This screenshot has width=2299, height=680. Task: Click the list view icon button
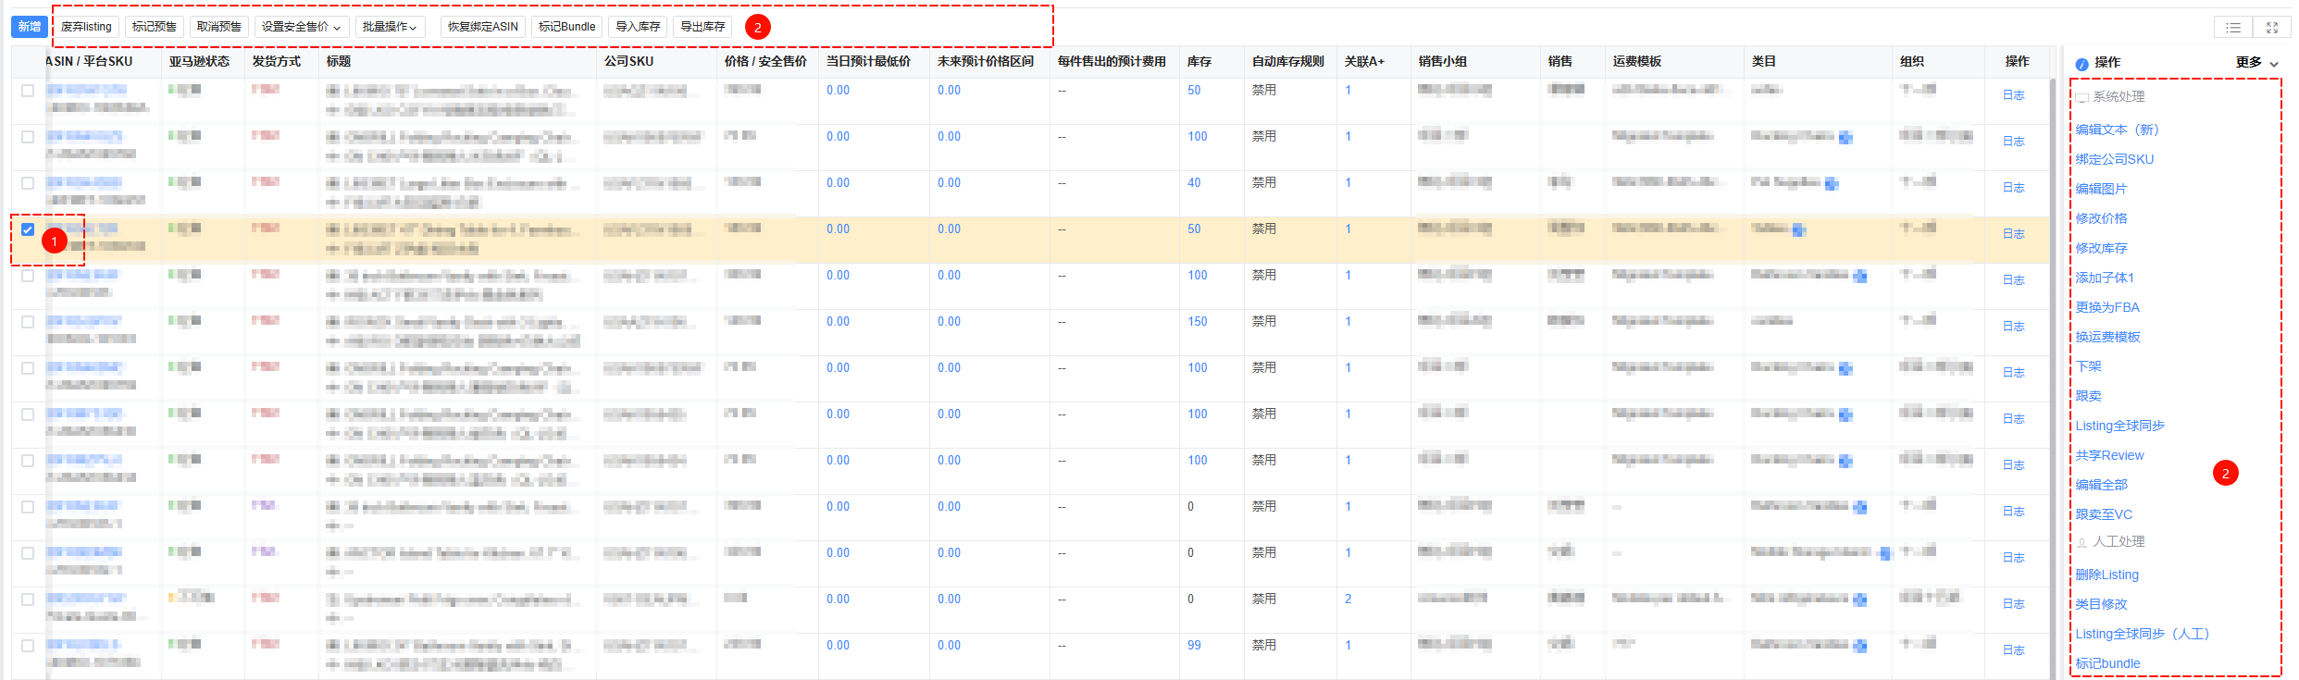(2233, 28)
